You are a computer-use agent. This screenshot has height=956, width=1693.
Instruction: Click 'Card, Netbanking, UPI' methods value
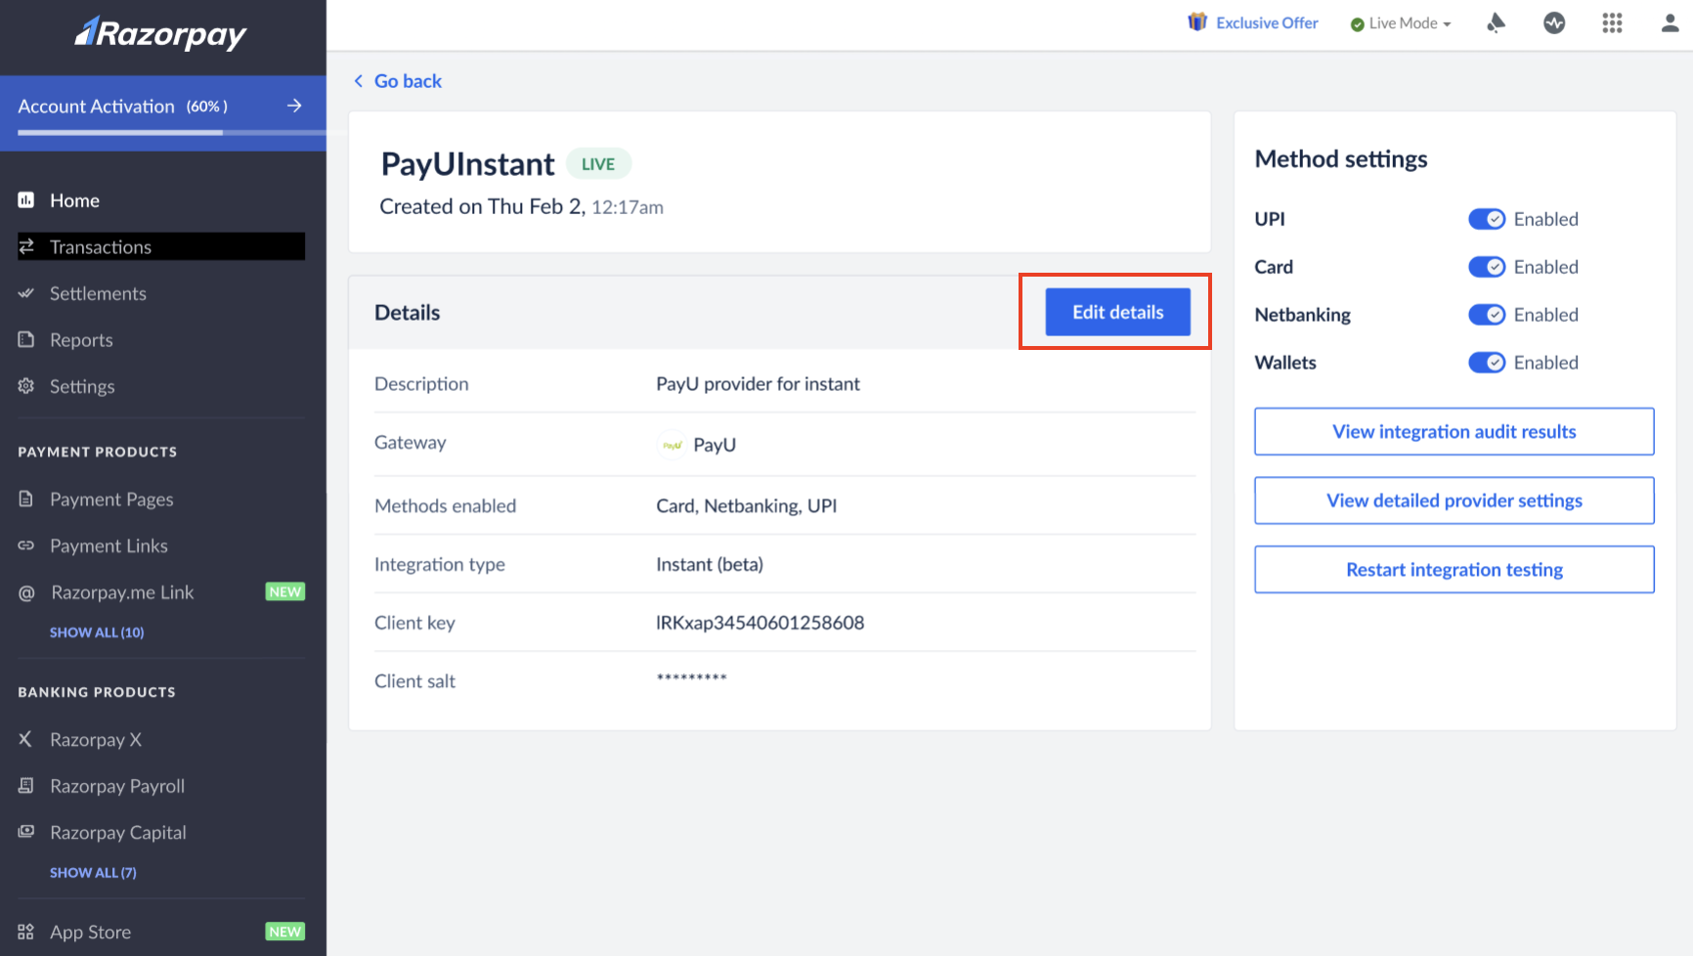click(x=747, y=505)
